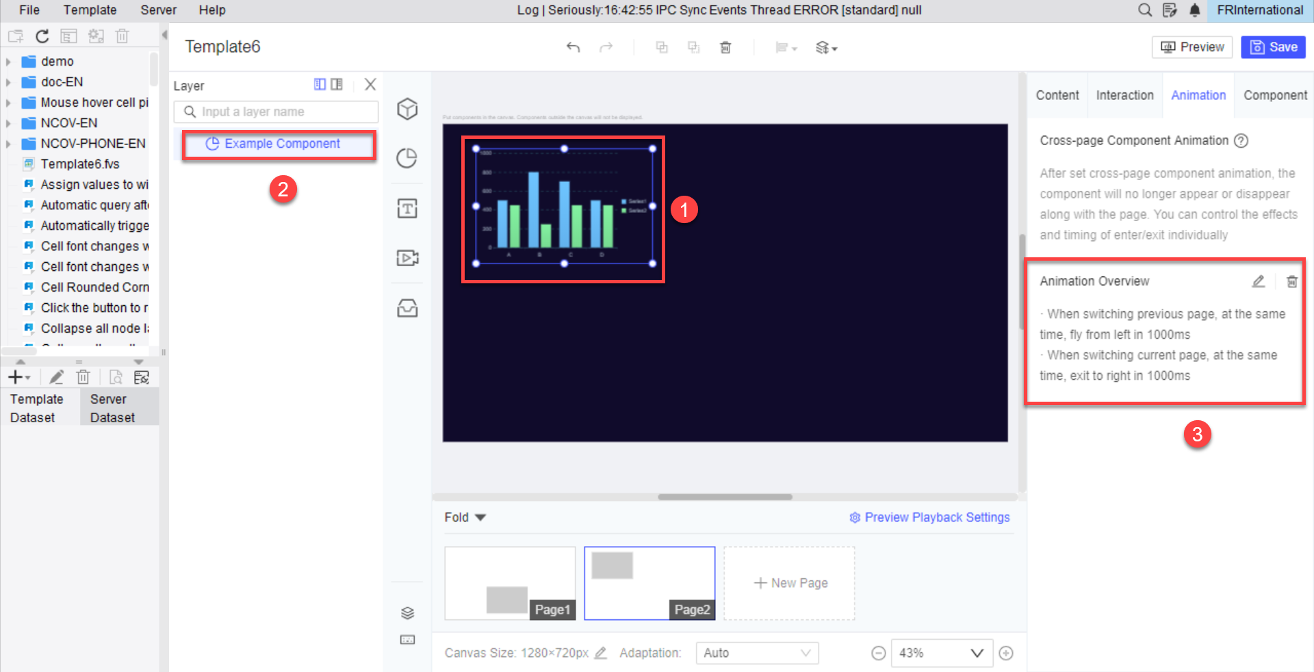This screenshot has width=1314, height=672.
Task: Switch to the Content tab
Action: coord(1057,95)
